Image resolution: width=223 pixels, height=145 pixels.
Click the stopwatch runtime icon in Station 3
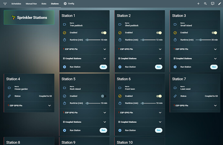tap(175, 40)
